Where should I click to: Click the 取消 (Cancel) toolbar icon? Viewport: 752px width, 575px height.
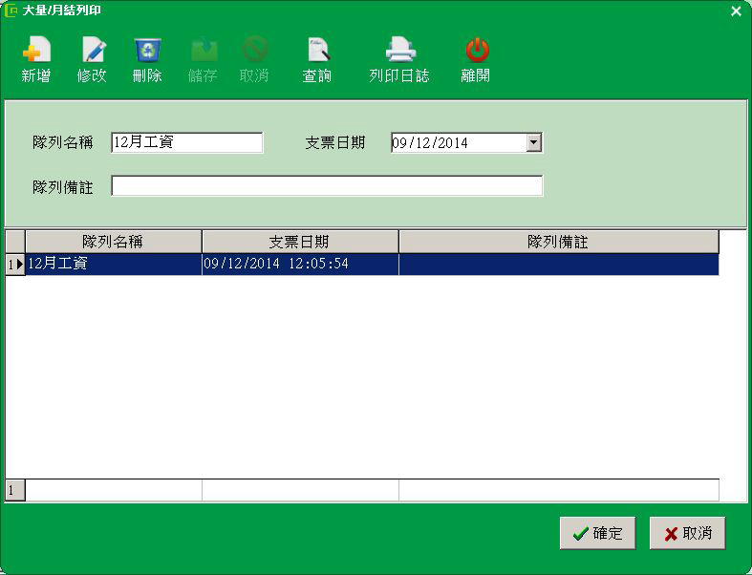(254, 51)
